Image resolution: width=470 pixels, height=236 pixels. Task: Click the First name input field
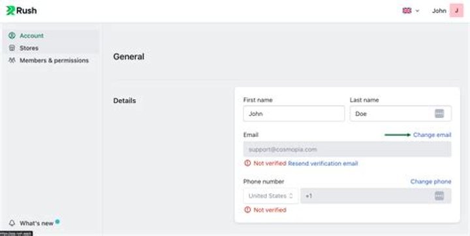tap(294, 113)
